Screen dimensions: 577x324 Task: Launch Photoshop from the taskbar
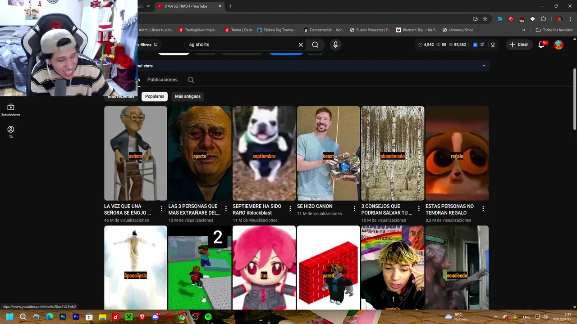tap(63, 317)
